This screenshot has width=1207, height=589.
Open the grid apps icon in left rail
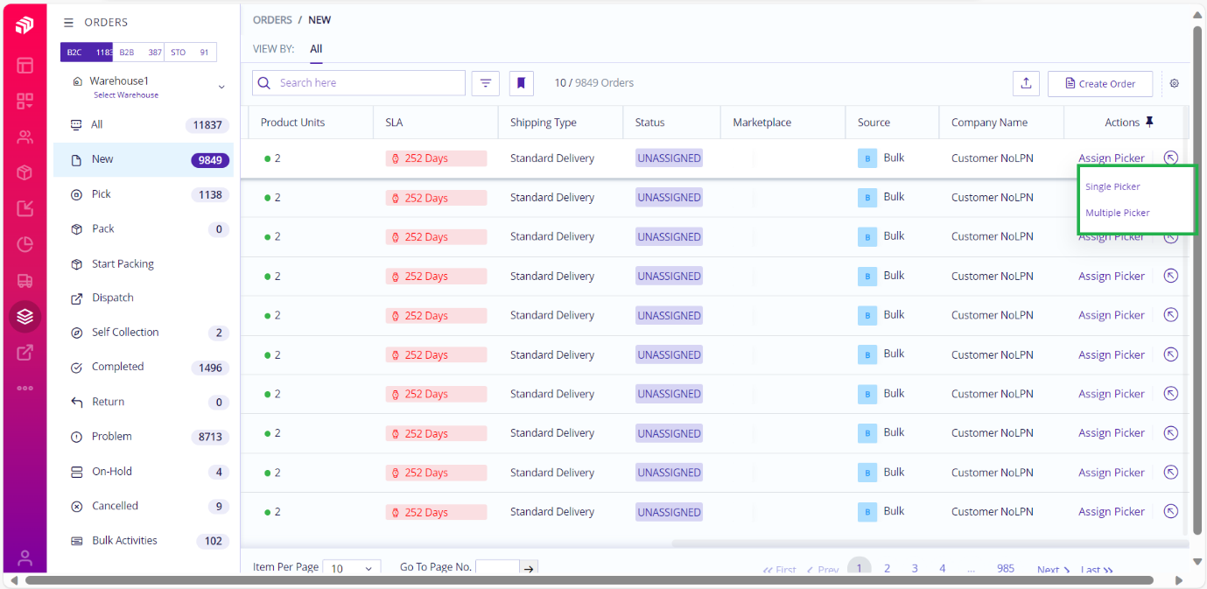pos(25,102)
